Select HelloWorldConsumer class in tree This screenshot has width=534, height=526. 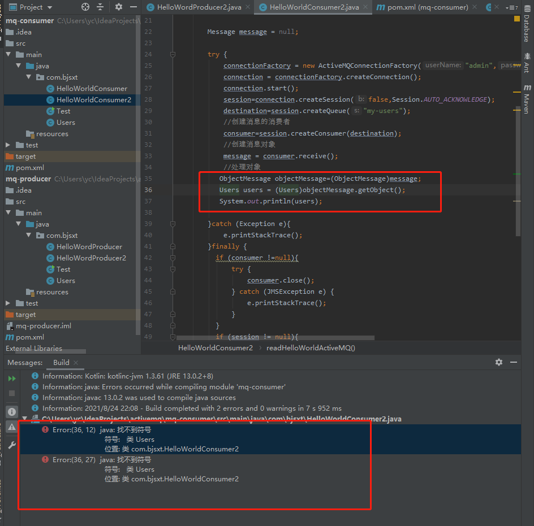coord(92,89)
